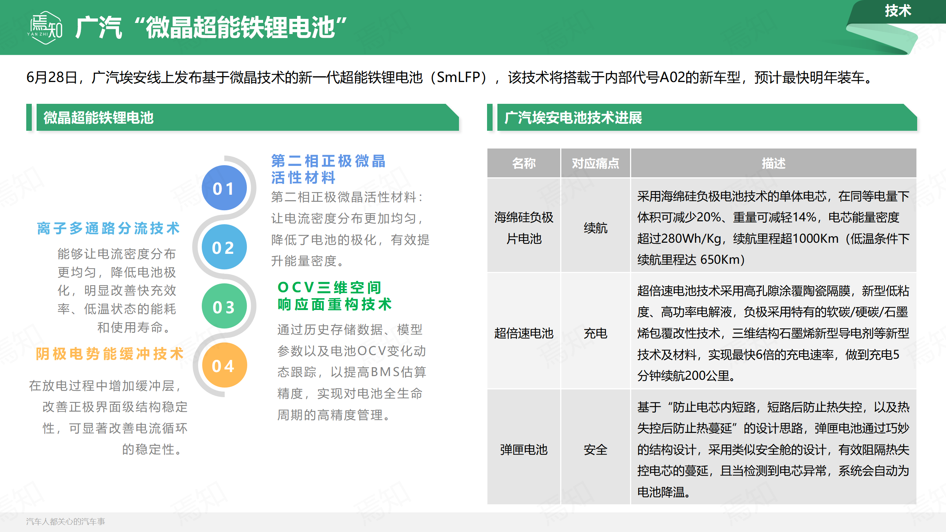Select the green 03 numbered circle
Screen dimensions: 946x532
[x=224, y=306]
